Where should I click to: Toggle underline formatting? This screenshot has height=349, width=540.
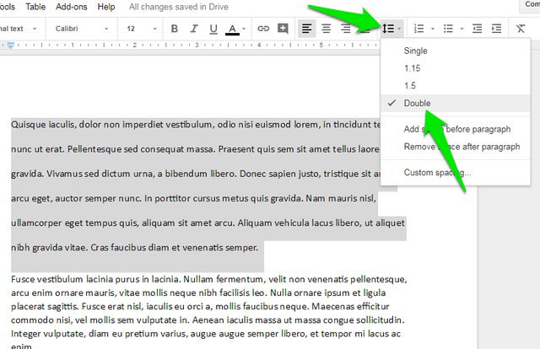pyautogui.click(x=213, y=29)
